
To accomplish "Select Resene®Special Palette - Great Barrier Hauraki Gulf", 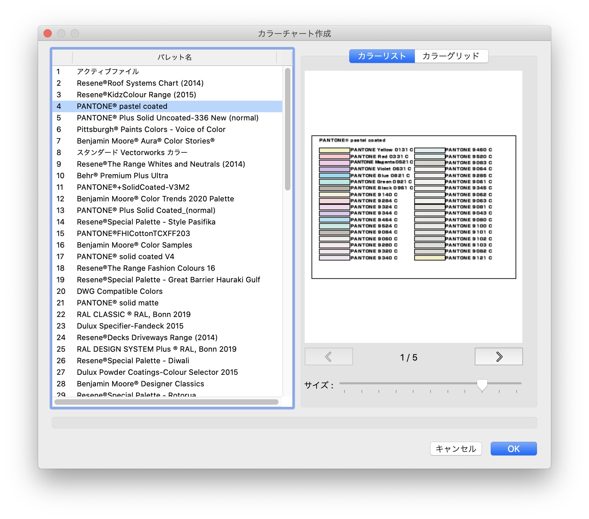I will click(x=167, y=280).
